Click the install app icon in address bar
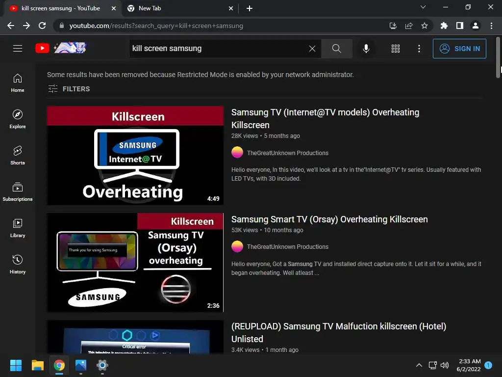The width and height of the screenshot is (502, 377). click(x=393, y=26)
